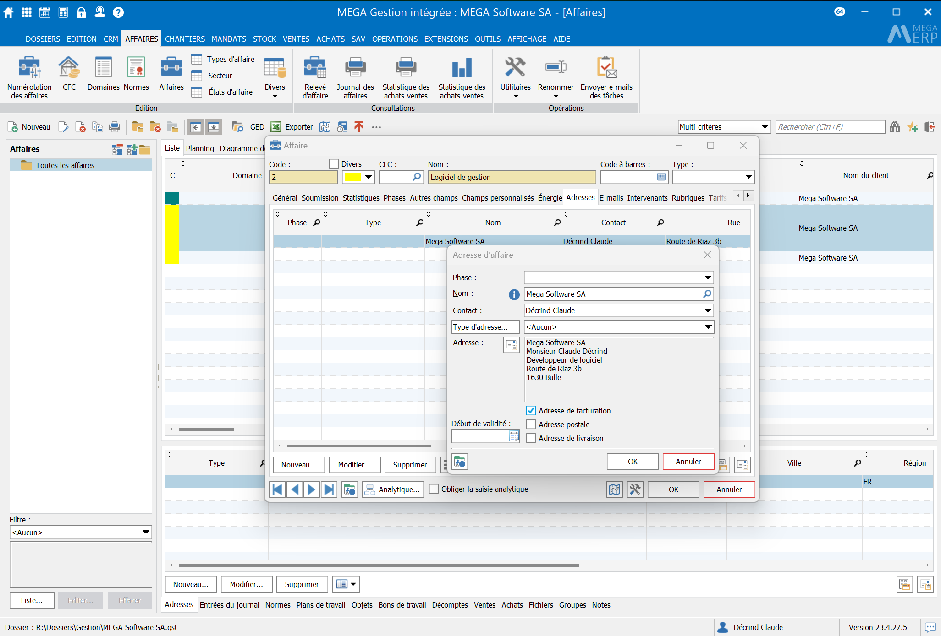Open GED document search icon
941x636 pixels.
pyautogui.click(x=237, y=127)
